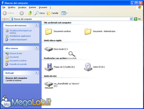Screen dimensions: 144x109
Task: Open the address bar dropdown arrow
Action: click(x=131, y=19)
